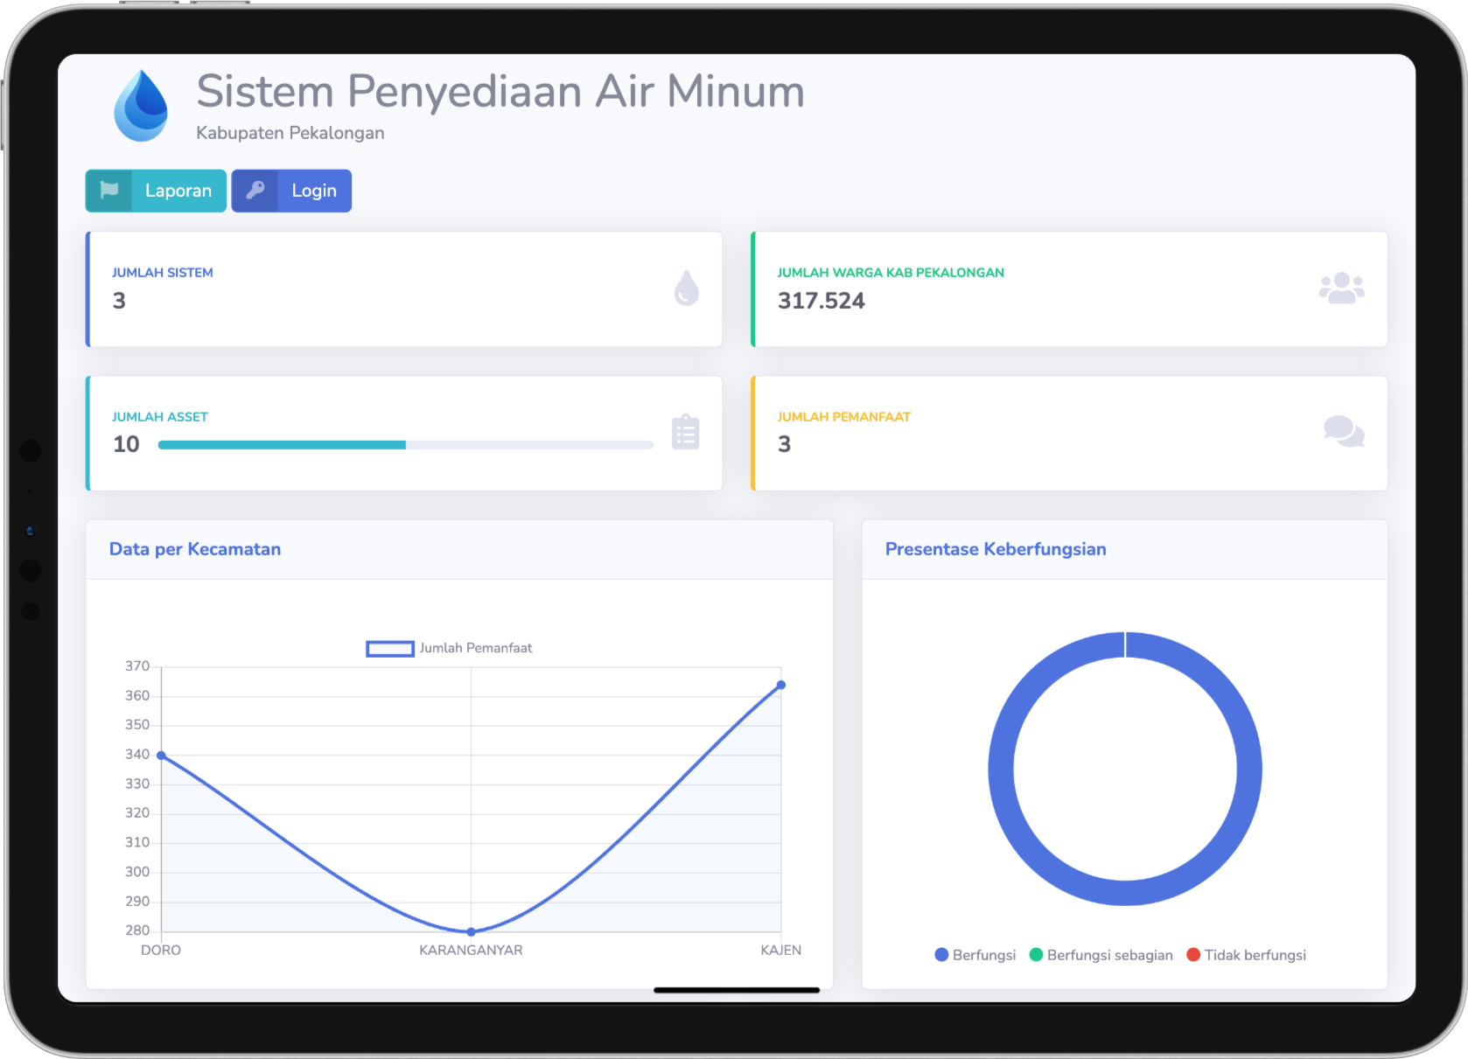Click the Sistem Penyediaan Air Minum title
The height and width of the screenshot is (1059, 1468).
[x=500, y=91]
